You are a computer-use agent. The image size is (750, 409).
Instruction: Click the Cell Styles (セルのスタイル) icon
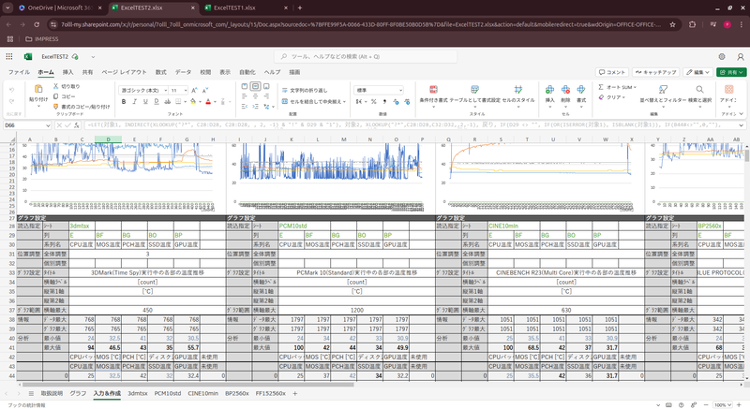click(x=518, y=89)
